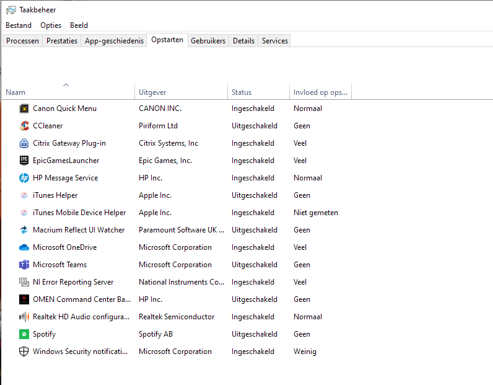Screen dimensions: 493x385
Task: Open the Details tab
Action: coord(243,41)
